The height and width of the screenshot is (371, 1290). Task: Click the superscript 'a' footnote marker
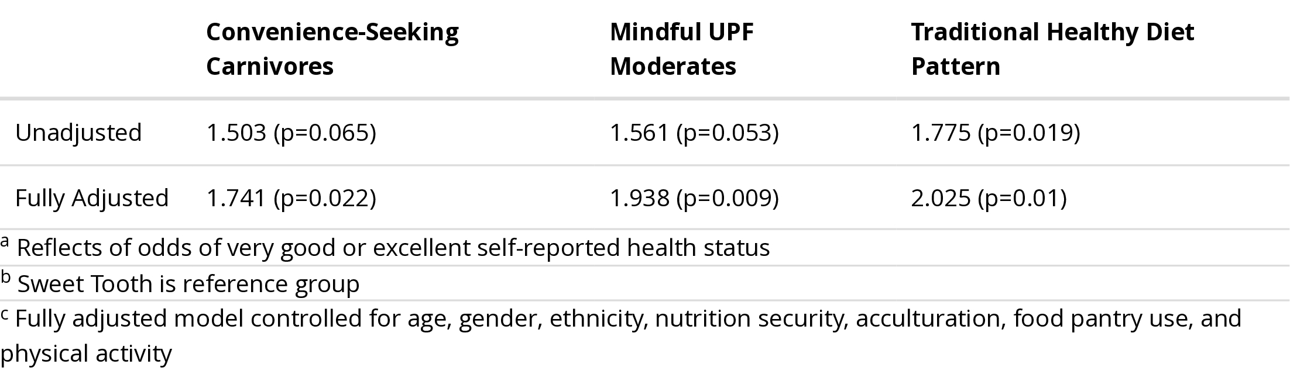(5, 242)
